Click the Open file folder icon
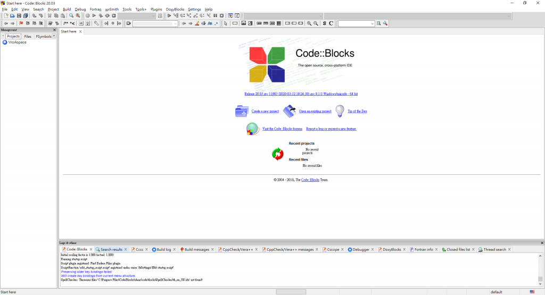Screen dimensions: 545x295 (12, 15)
